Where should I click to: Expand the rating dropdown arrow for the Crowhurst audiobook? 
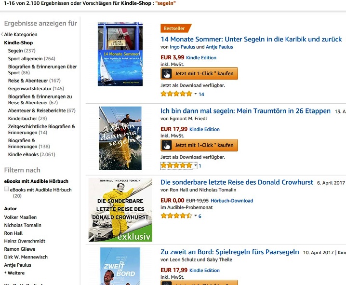(x=196, y=216)
